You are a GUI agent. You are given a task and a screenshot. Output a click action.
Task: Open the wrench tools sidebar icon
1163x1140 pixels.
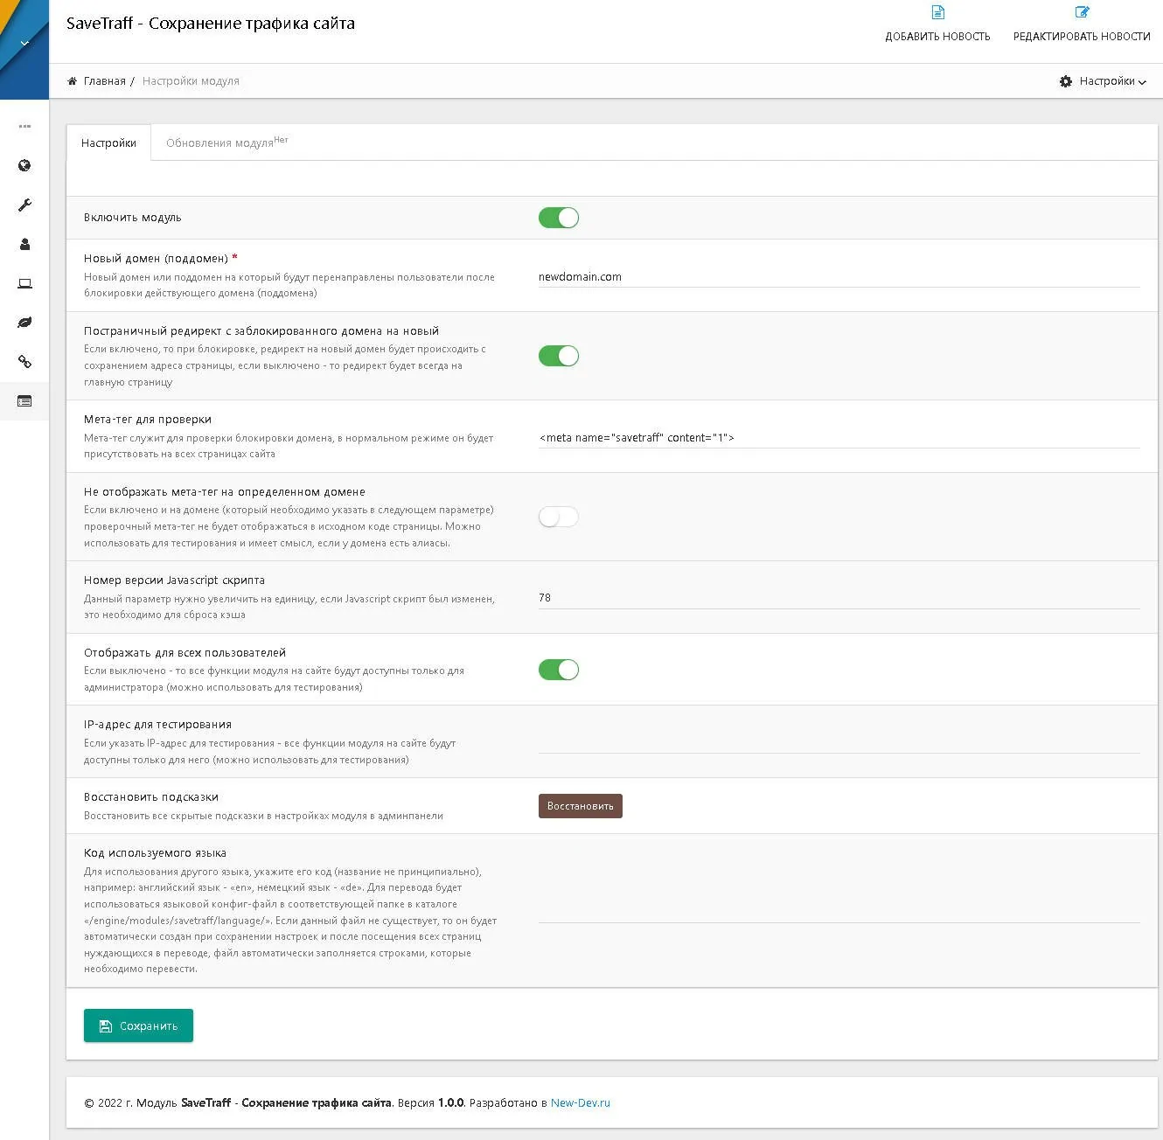(24, 205)
